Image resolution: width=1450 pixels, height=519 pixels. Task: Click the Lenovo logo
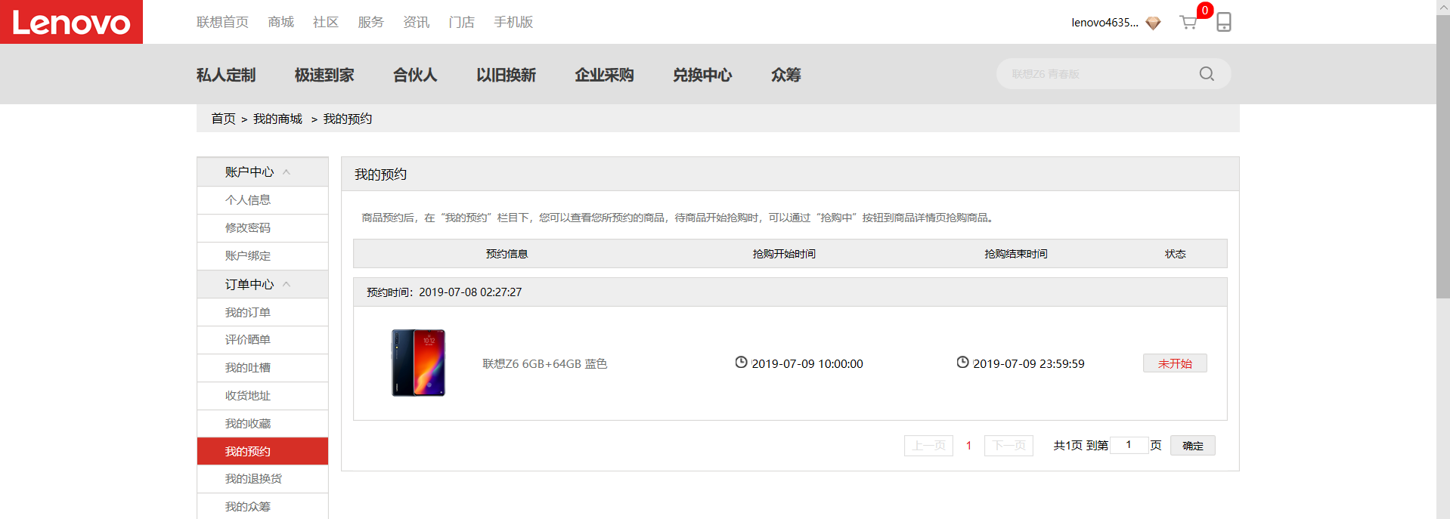point(71,22)
